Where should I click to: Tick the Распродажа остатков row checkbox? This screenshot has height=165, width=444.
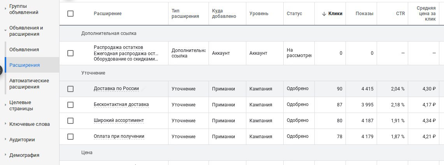(x=70, y=53)
